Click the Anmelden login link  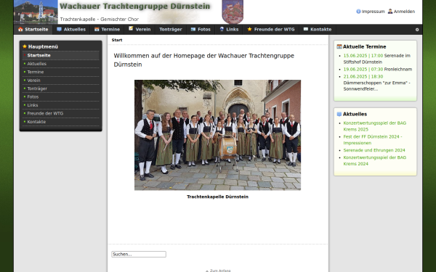[x=404, y=12]
